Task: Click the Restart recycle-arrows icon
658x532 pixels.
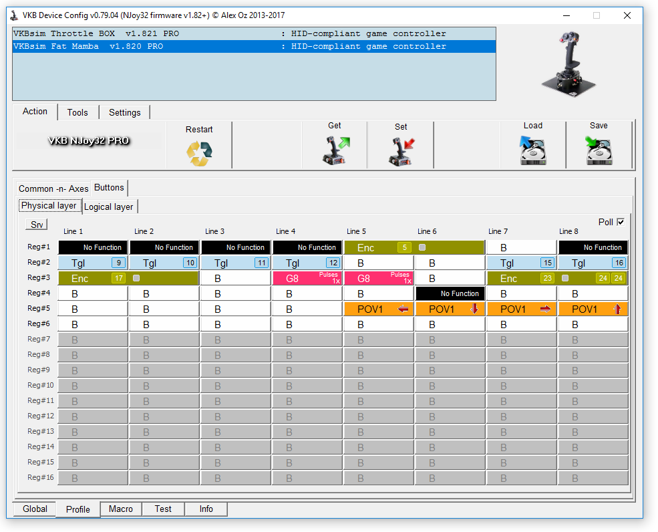Action: tap(199, 153)
